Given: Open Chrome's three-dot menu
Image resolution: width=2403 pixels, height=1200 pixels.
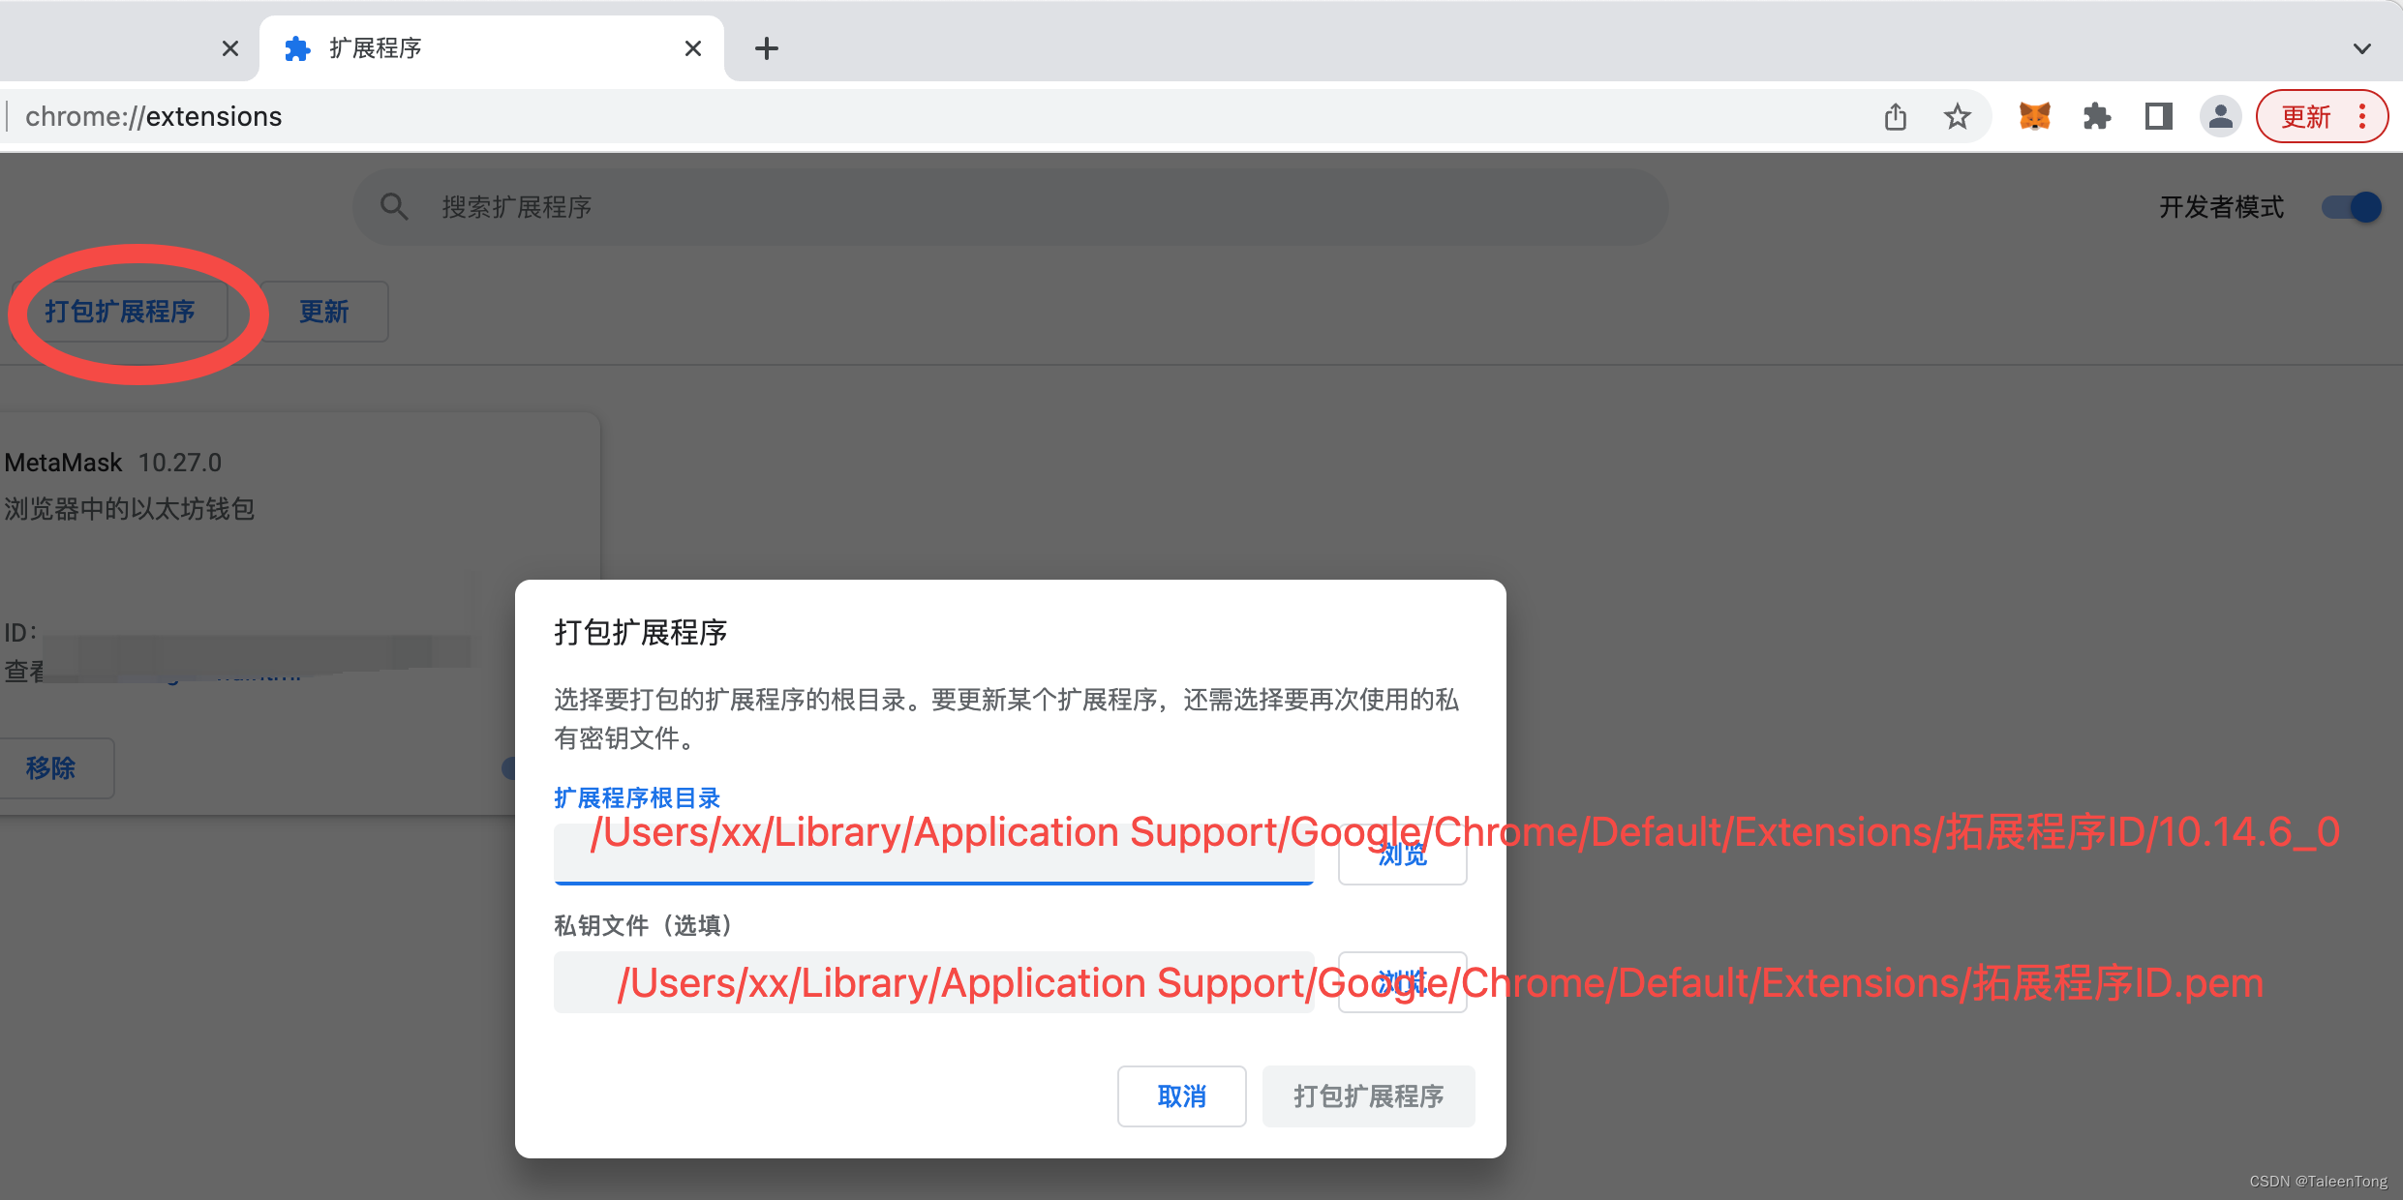Looking at the screenshot, I should (x=2362, y=116).
